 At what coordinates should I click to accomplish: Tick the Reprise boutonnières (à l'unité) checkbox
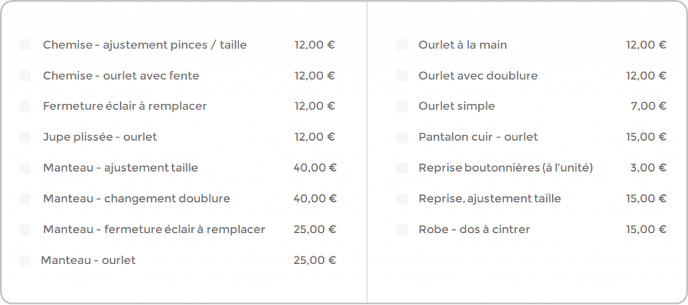point(402,168)
